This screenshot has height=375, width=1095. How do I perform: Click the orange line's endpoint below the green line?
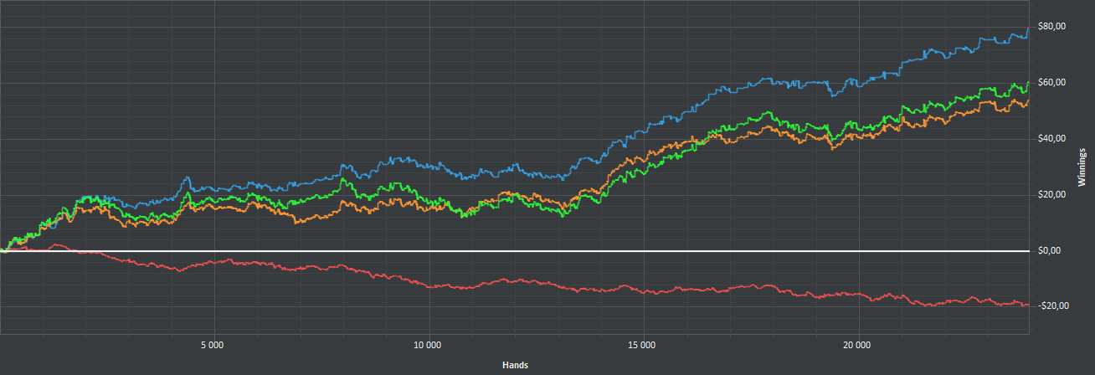[1028, 101]
